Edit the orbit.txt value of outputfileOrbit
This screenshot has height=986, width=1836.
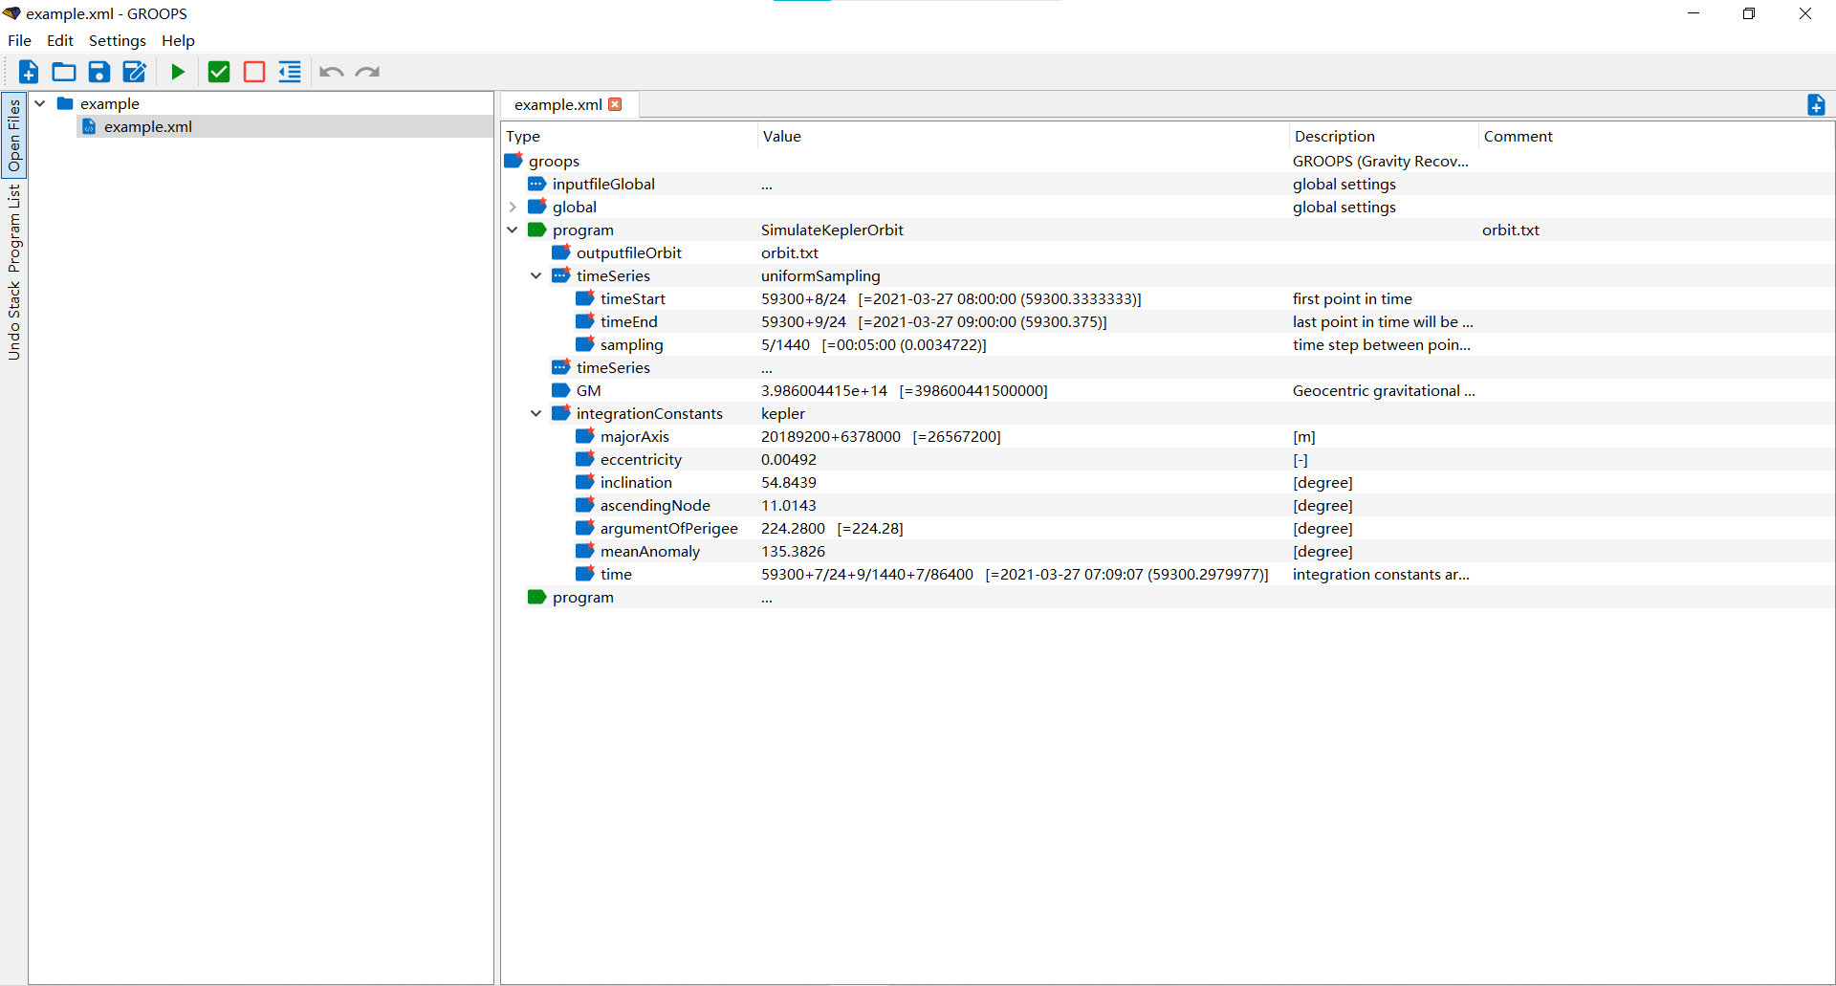(790, 252)
